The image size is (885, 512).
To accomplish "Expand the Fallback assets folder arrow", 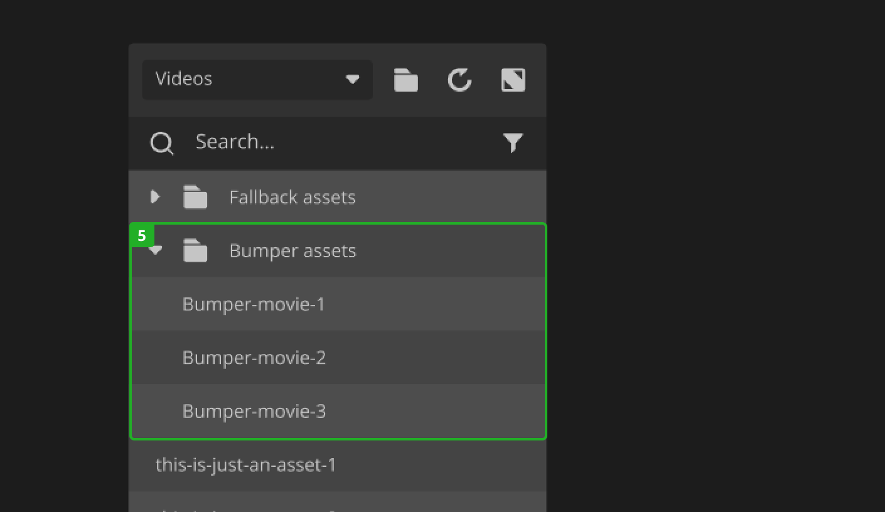I will 155,197.
